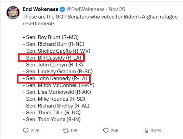Open the view analytics bar chart icon

click(146, 130)
